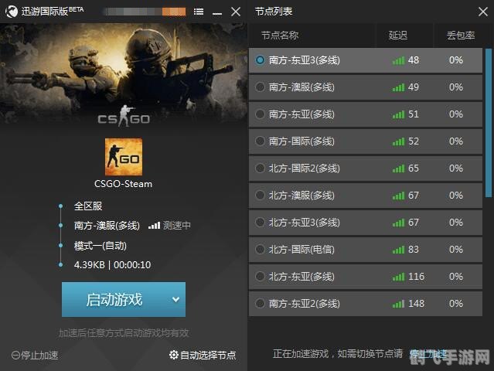This screenshot has height=371, width=494.
Task: Click the CSGO-Steam label
Action: [x=123, y=184]
